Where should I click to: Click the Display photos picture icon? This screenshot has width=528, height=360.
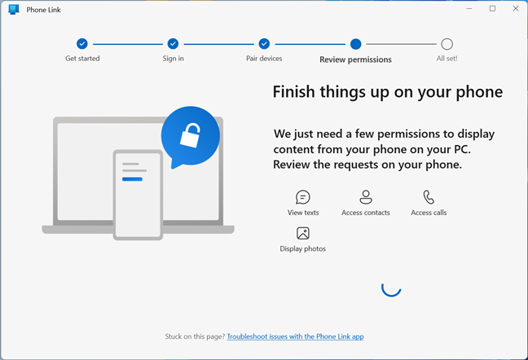[x=303, y=234]
